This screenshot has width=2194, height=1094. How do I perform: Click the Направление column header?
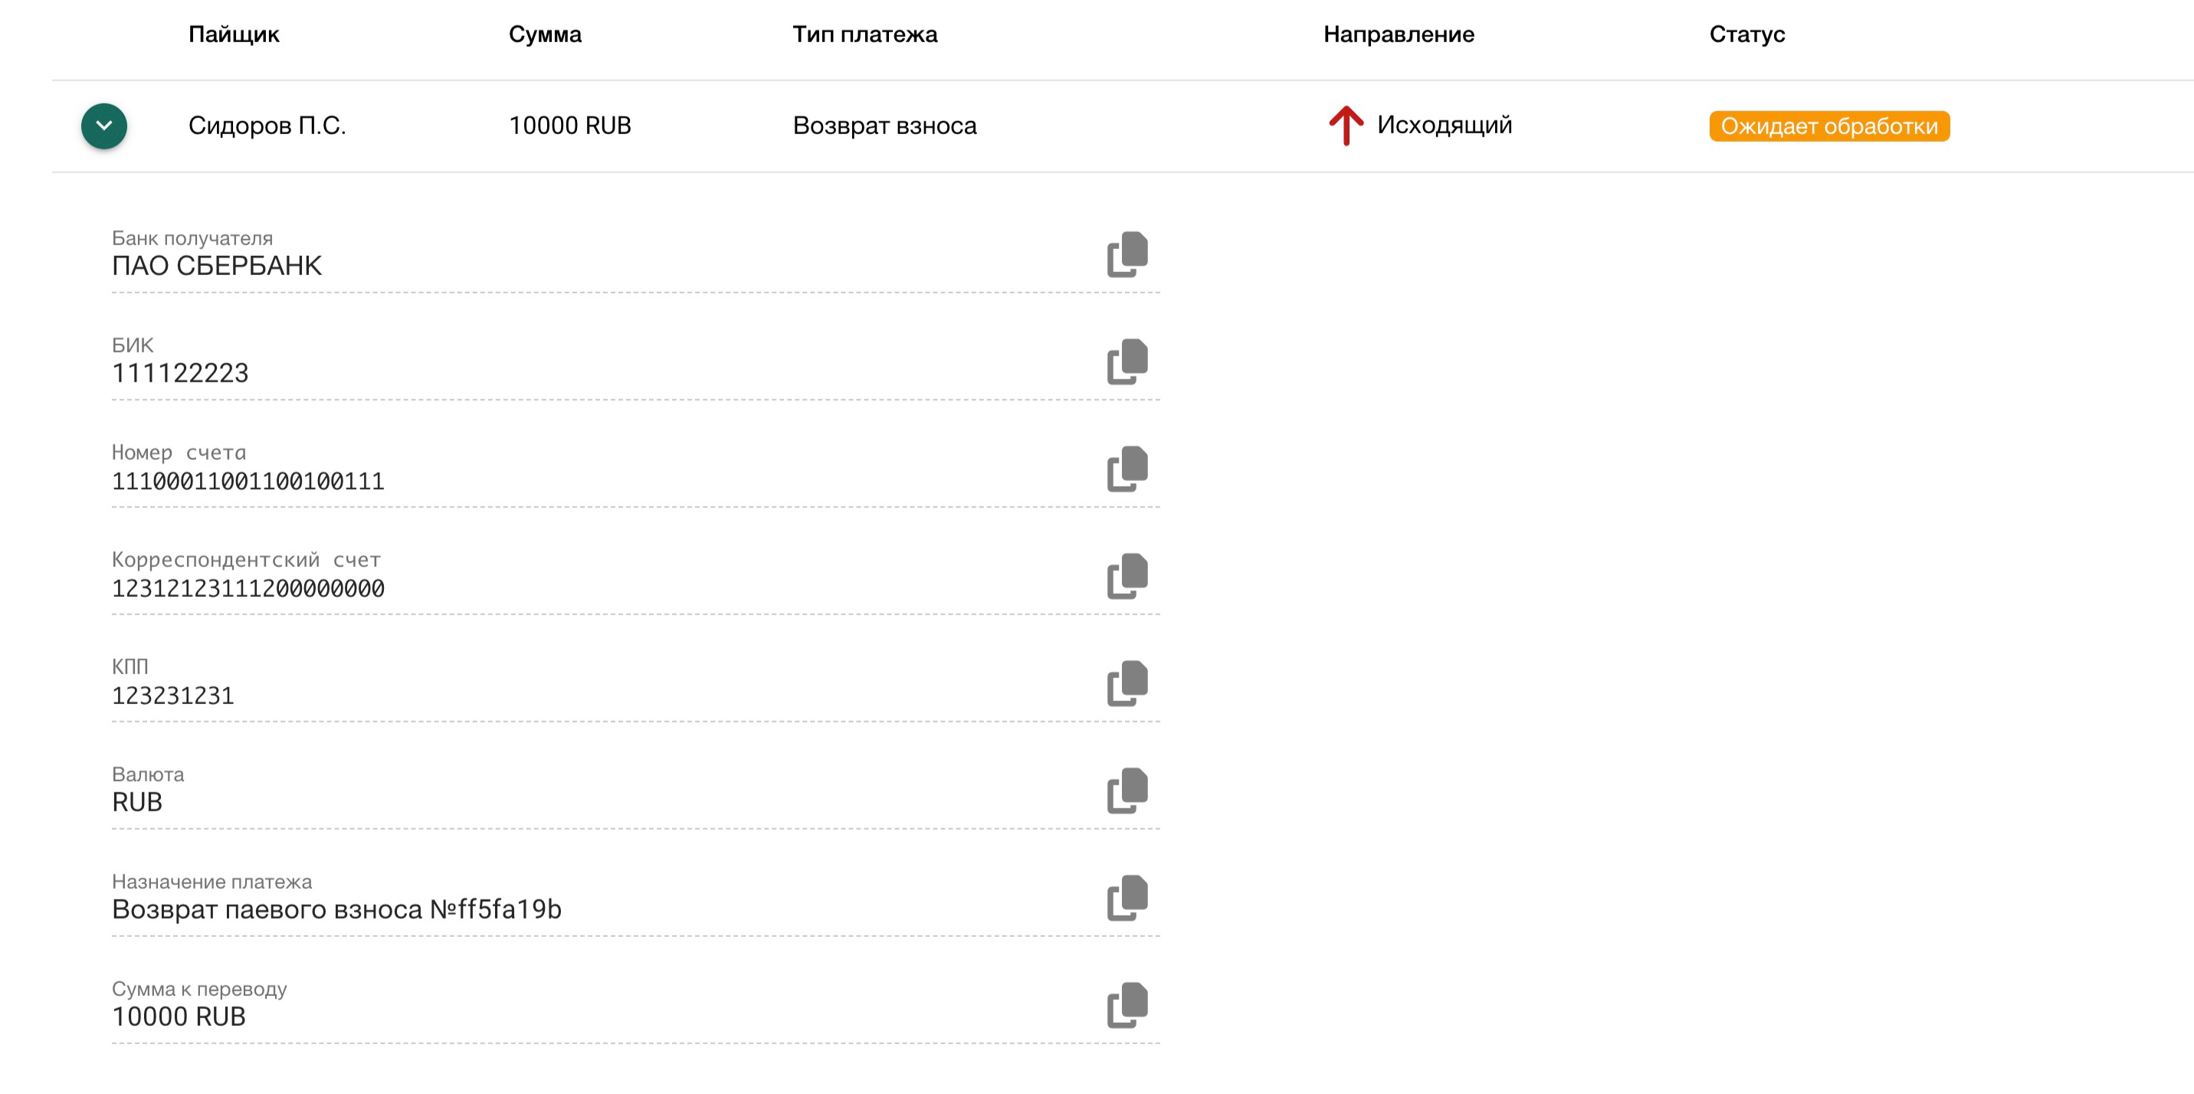click(x=1399, y=34)
